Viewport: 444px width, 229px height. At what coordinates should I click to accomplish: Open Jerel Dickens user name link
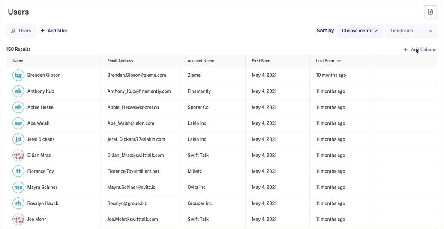tap(41, 139)
